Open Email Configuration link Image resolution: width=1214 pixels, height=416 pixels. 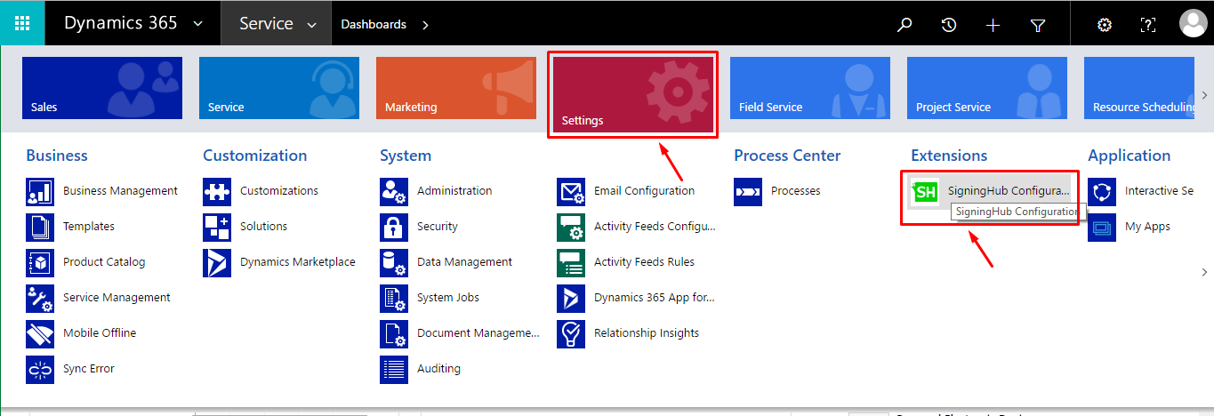[x=644, y=191]
